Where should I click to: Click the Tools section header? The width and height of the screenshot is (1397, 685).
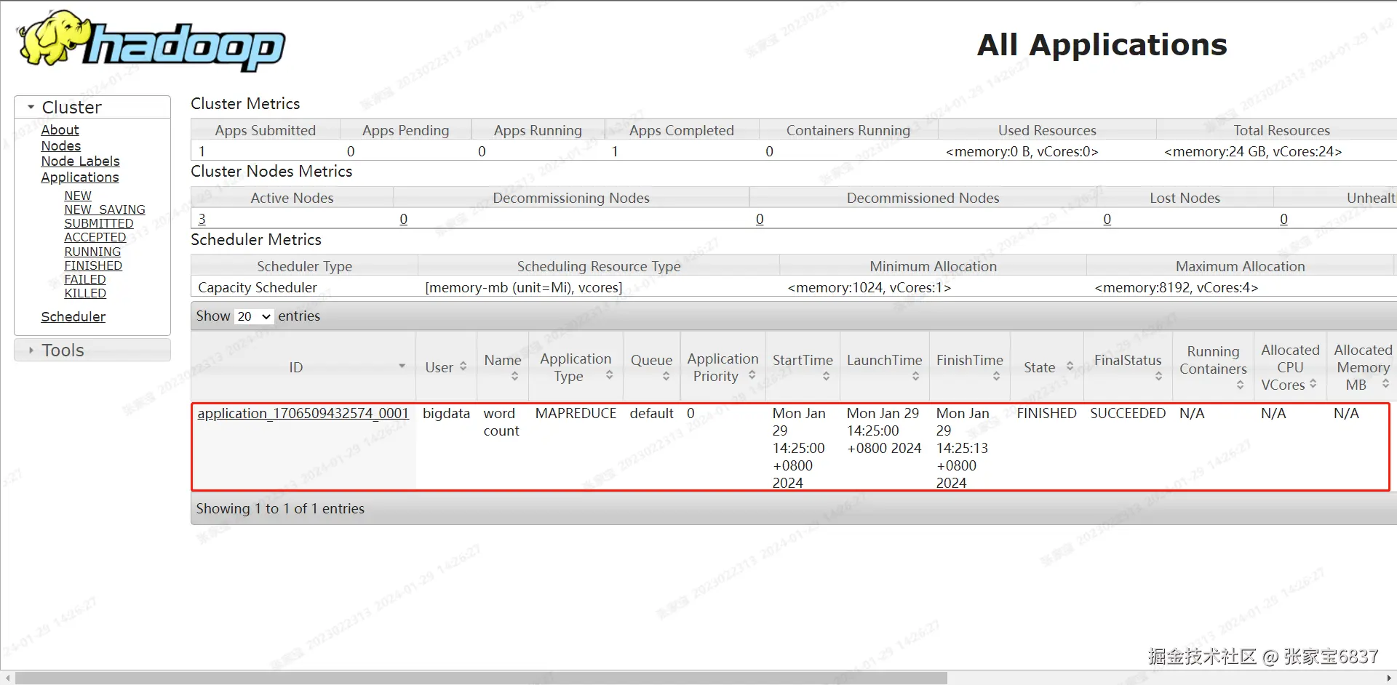coord(92,350)
